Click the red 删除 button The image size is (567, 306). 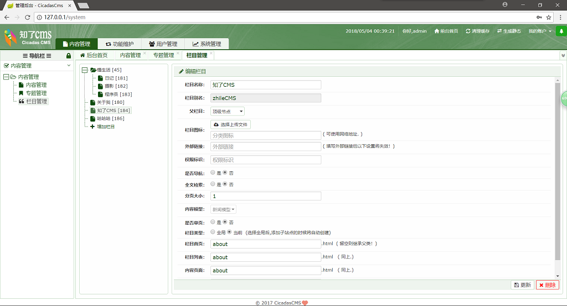547,285
